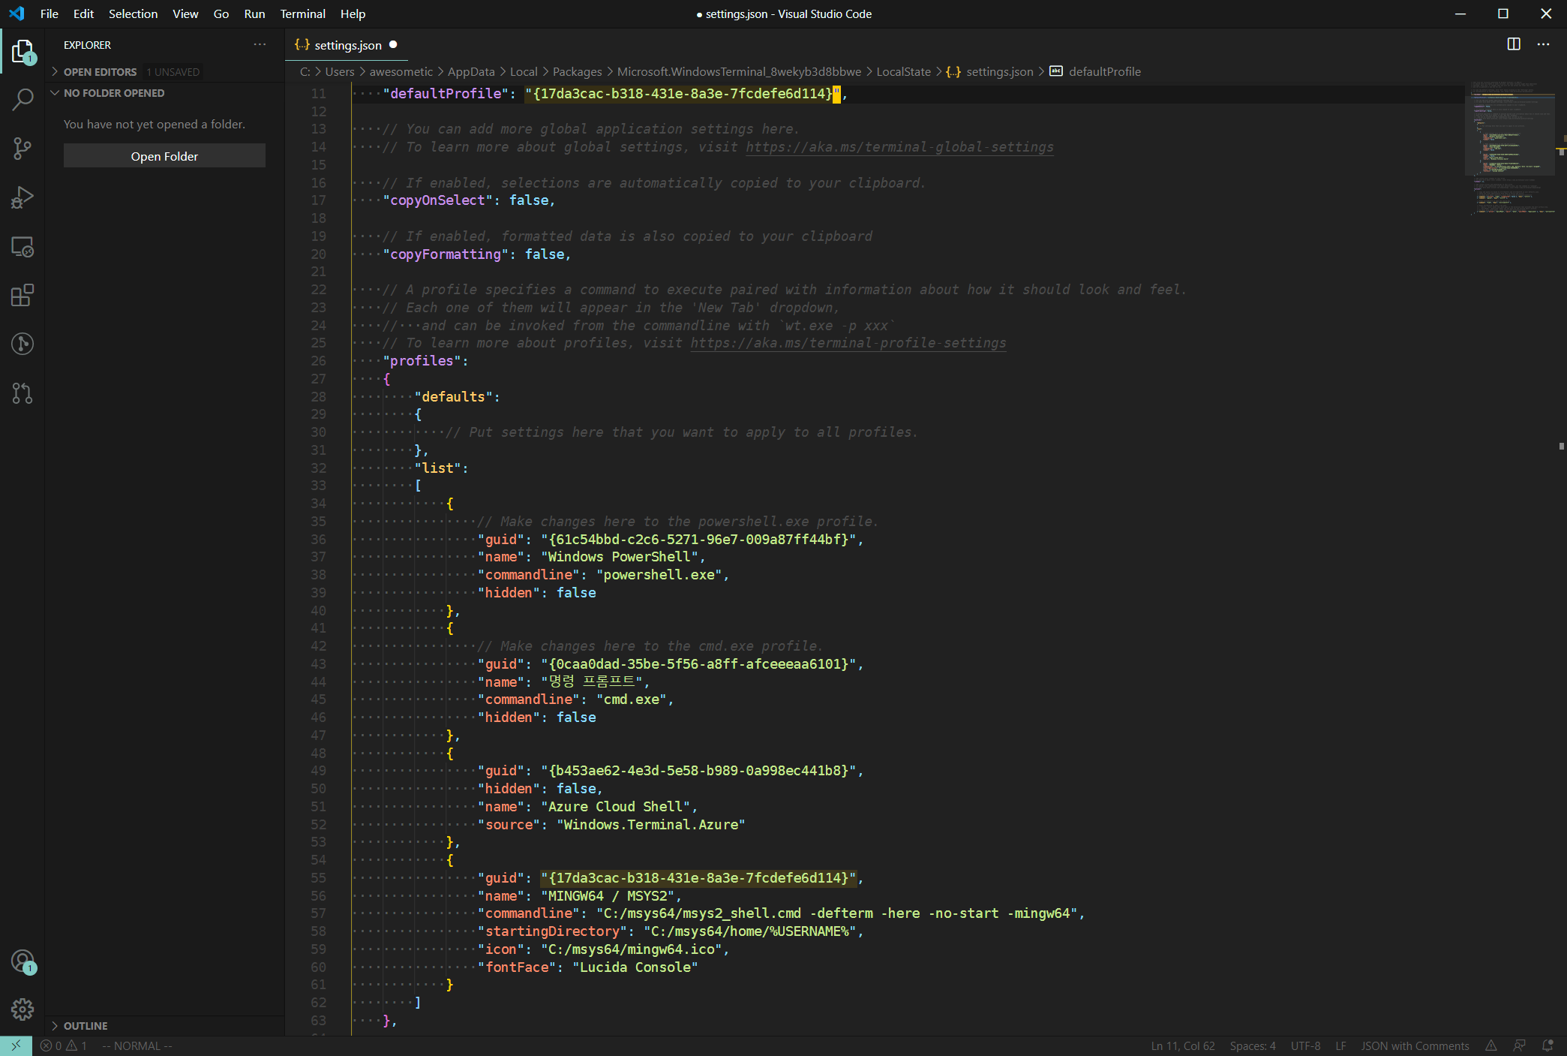
Task: Open the Run and Debug view
Action: click(23, 197)
